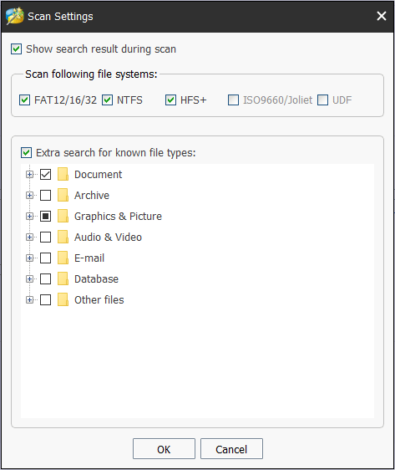395x470 pixels.
Task: Click the Archive folder icon
Action: coord(63,195)
